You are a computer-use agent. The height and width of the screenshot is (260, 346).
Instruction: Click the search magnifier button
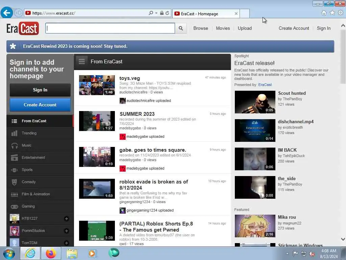point(181,28)
